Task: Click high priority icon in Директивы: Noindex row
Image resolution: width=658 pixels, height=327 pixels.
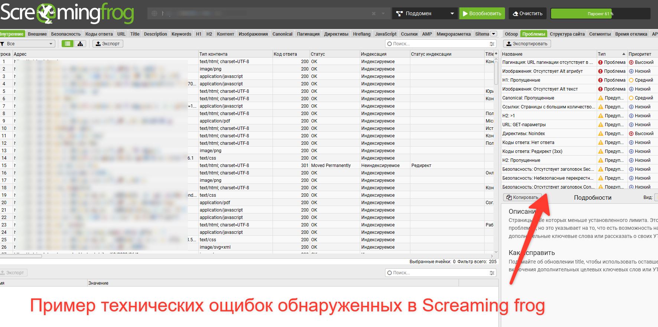Action: coord(631,134)
